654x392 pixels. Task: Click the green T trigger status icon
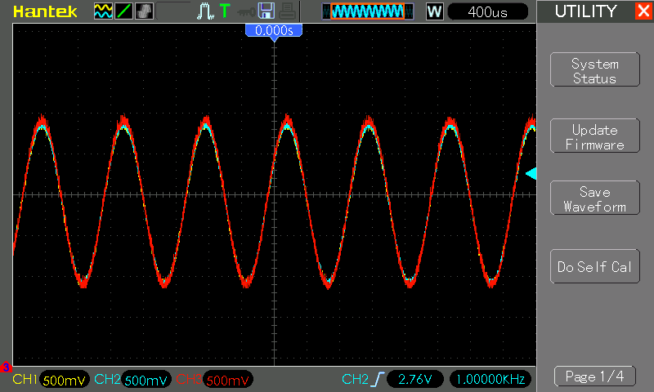click(x=225, y=11)
